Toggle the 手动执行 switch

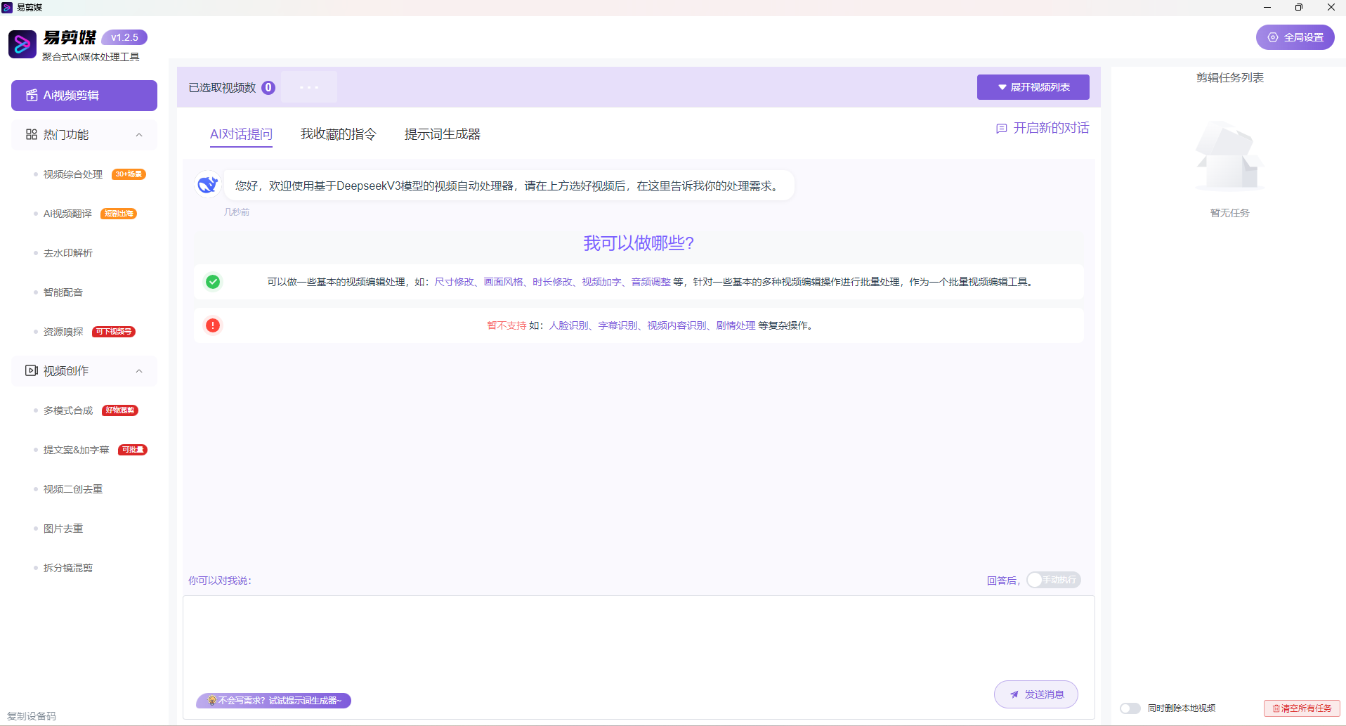coord(1054,580)
